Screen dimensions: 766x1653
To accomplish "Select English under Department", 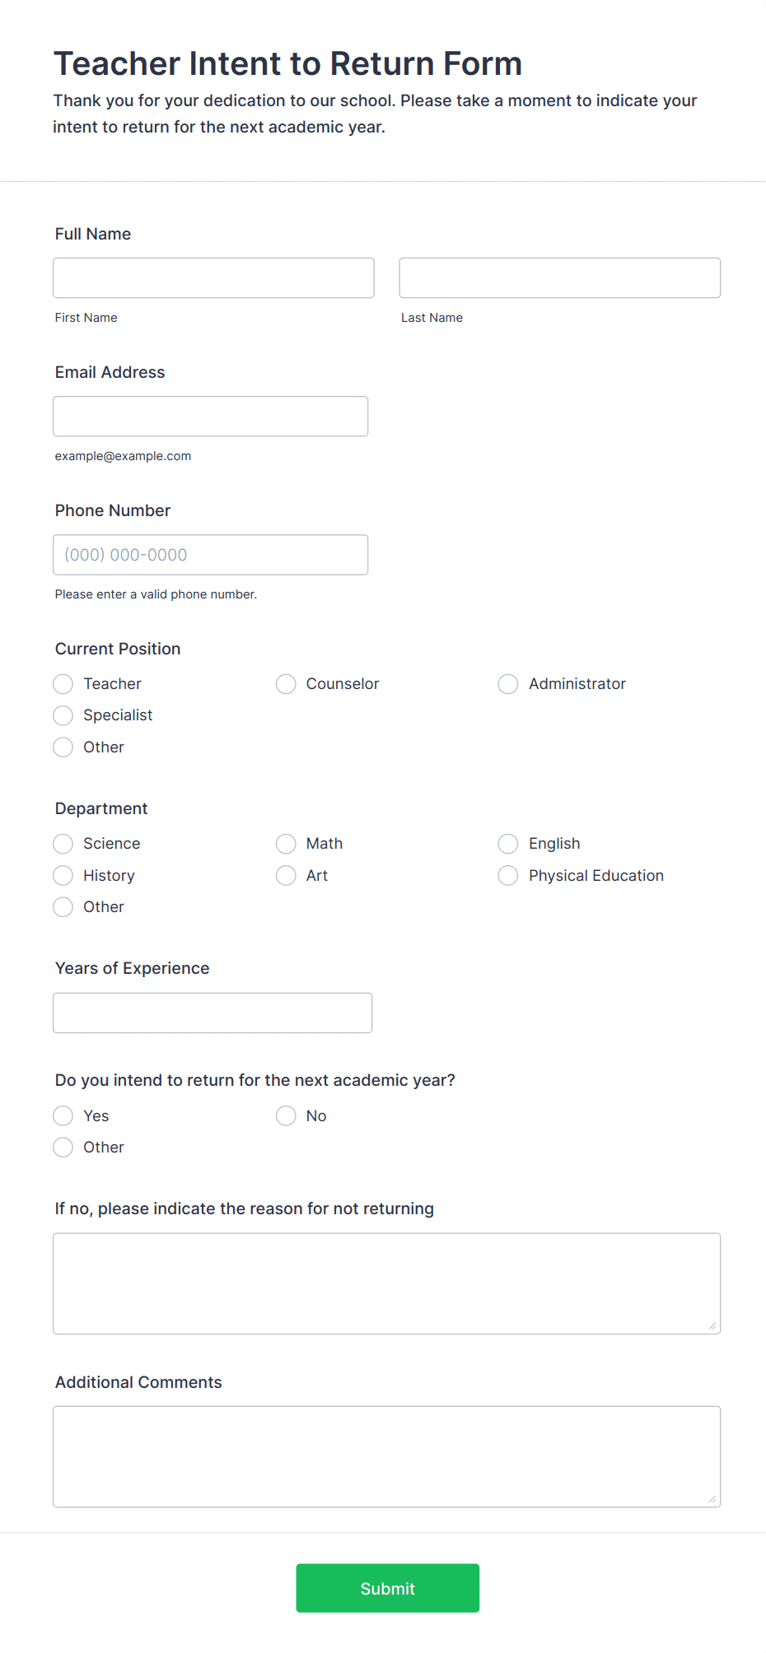I will (507, 843).
